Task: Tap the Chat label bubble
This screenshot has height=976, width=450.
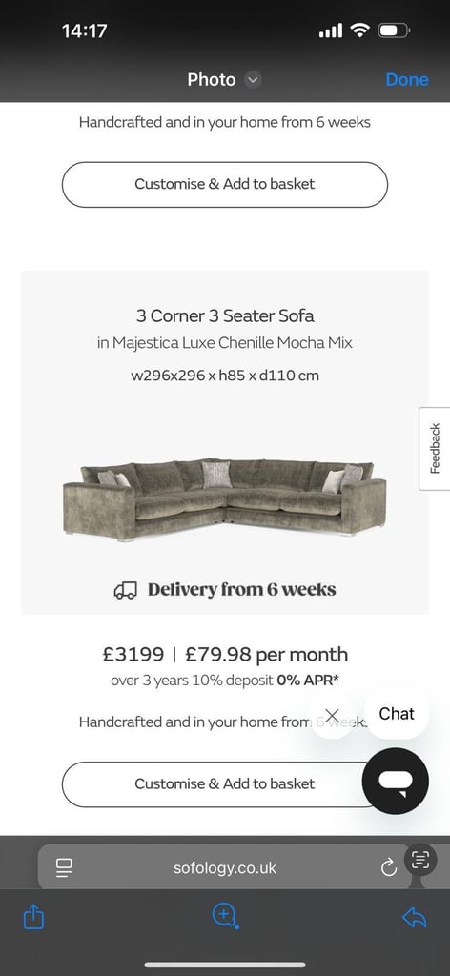Action: click(x=397, y=713)
